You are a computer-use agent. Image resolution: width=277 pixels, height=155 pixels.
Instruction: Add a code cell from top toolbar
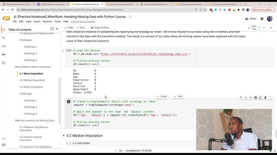(x=69, y=28)
